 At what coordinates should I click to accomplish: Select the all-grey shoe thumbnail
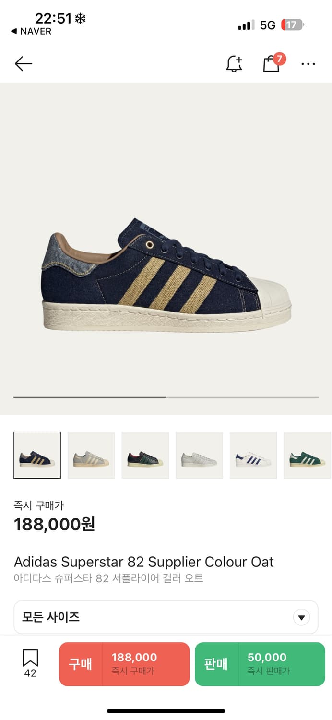tap(199, 456)
